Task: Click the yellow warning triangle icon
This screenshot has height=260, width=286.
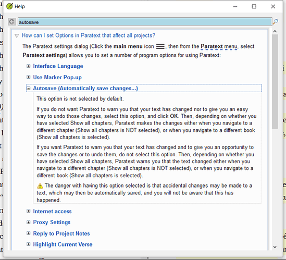Action: (40, 186)
